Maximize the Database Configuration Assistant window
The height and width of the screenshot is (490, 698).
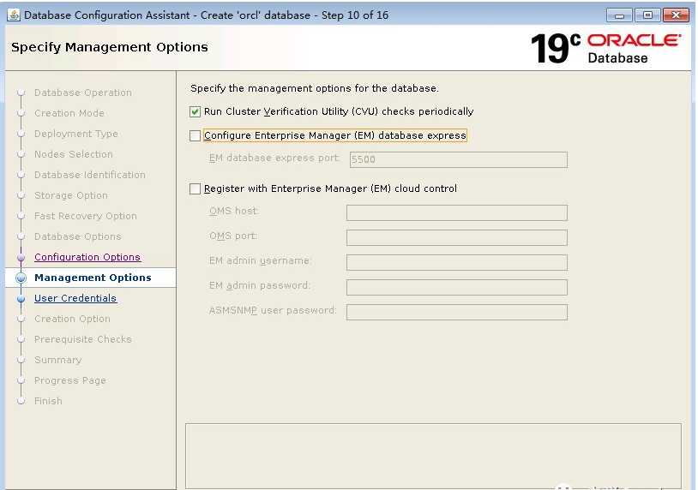pos(647,15)
